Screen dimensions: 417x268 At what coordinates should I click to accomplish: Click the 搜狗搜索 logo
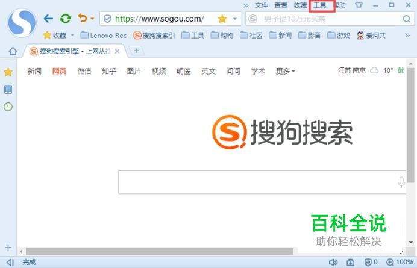tap(283, 132)
